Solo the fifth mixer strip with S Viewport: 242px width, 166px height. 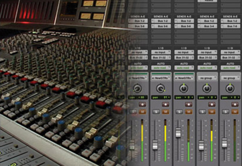click(226, 112)
